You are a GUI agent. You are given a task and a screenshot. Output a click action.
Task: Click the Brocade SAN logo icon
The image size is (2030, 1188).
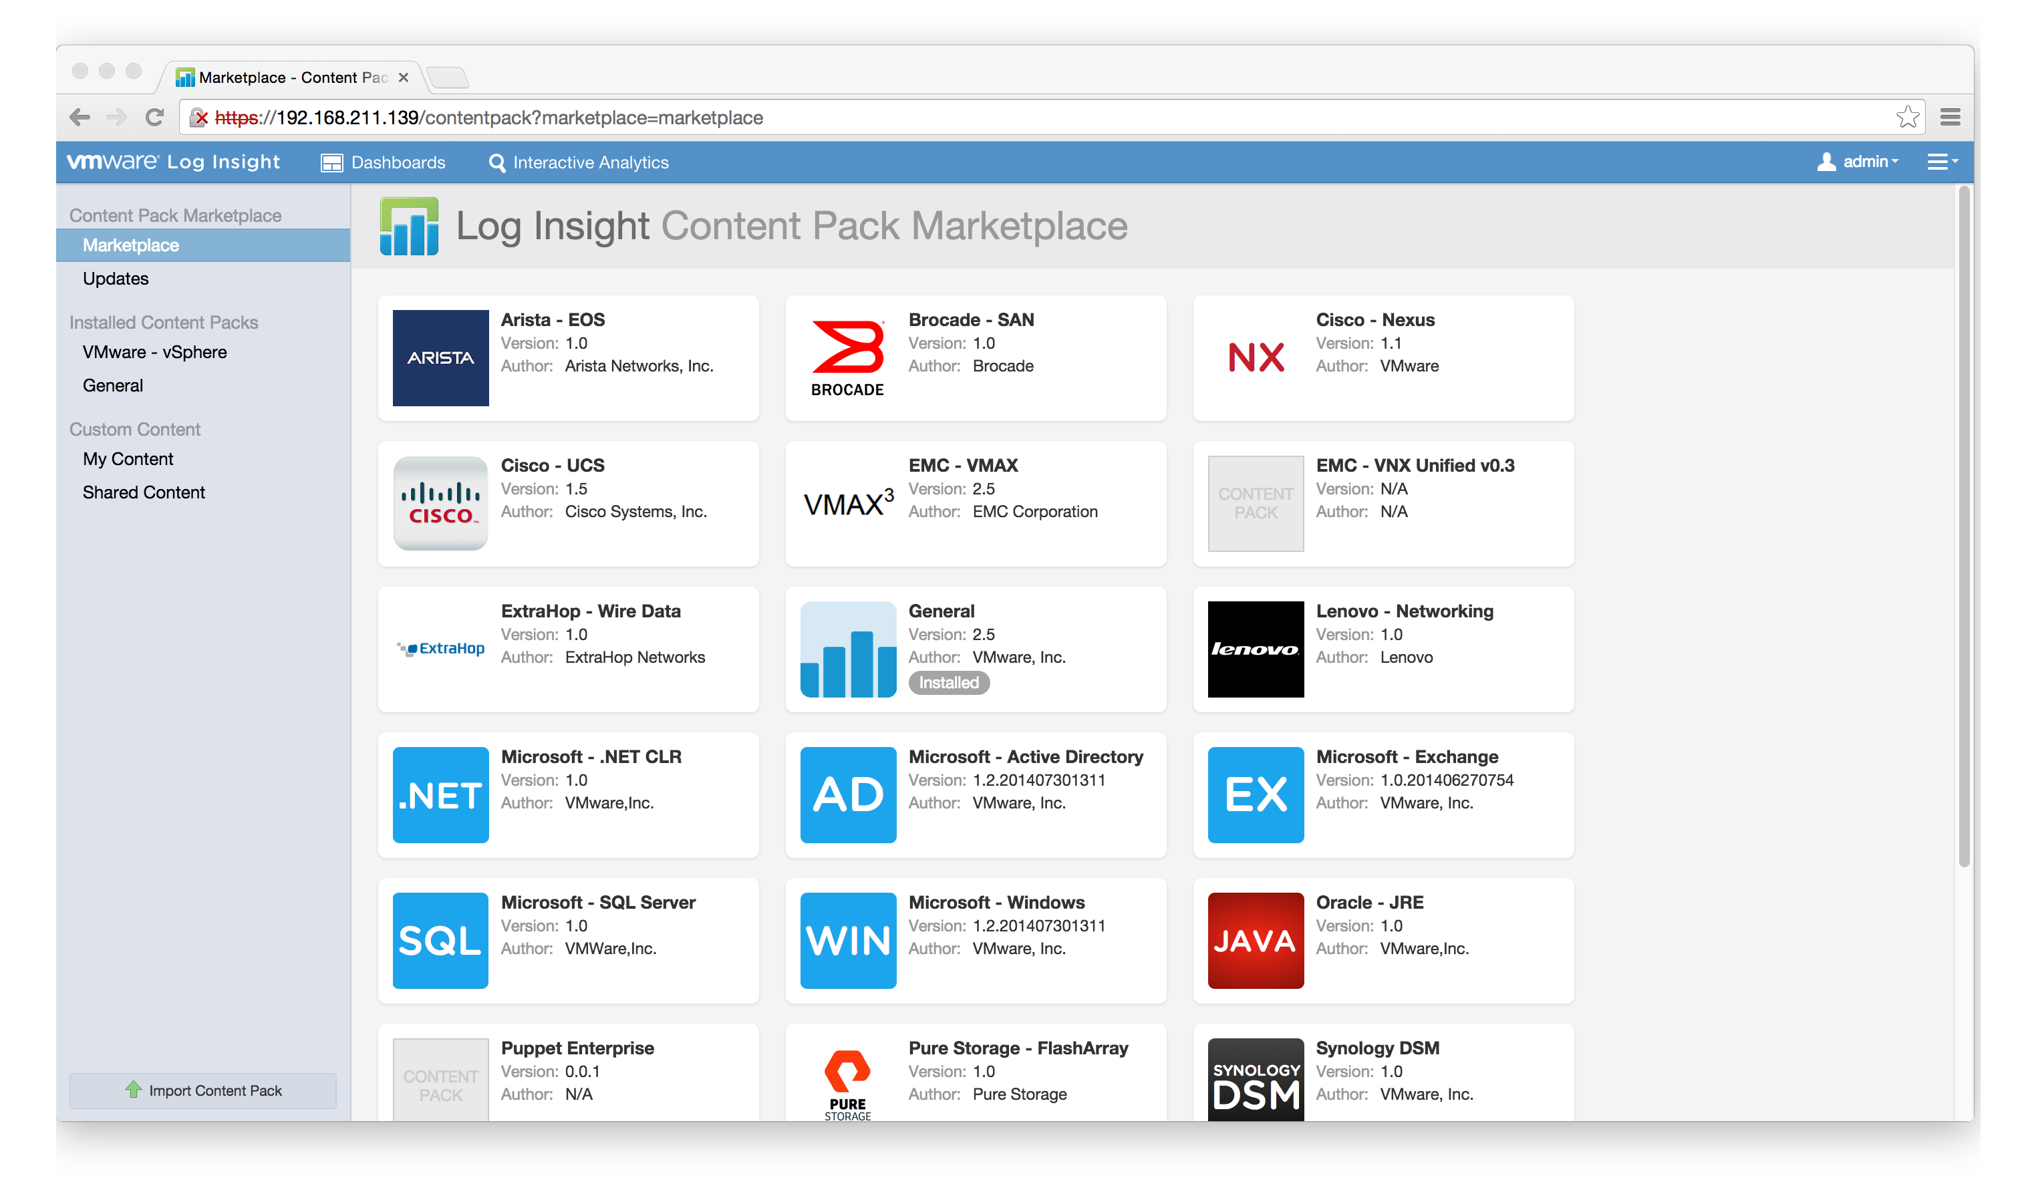[847, 357]
